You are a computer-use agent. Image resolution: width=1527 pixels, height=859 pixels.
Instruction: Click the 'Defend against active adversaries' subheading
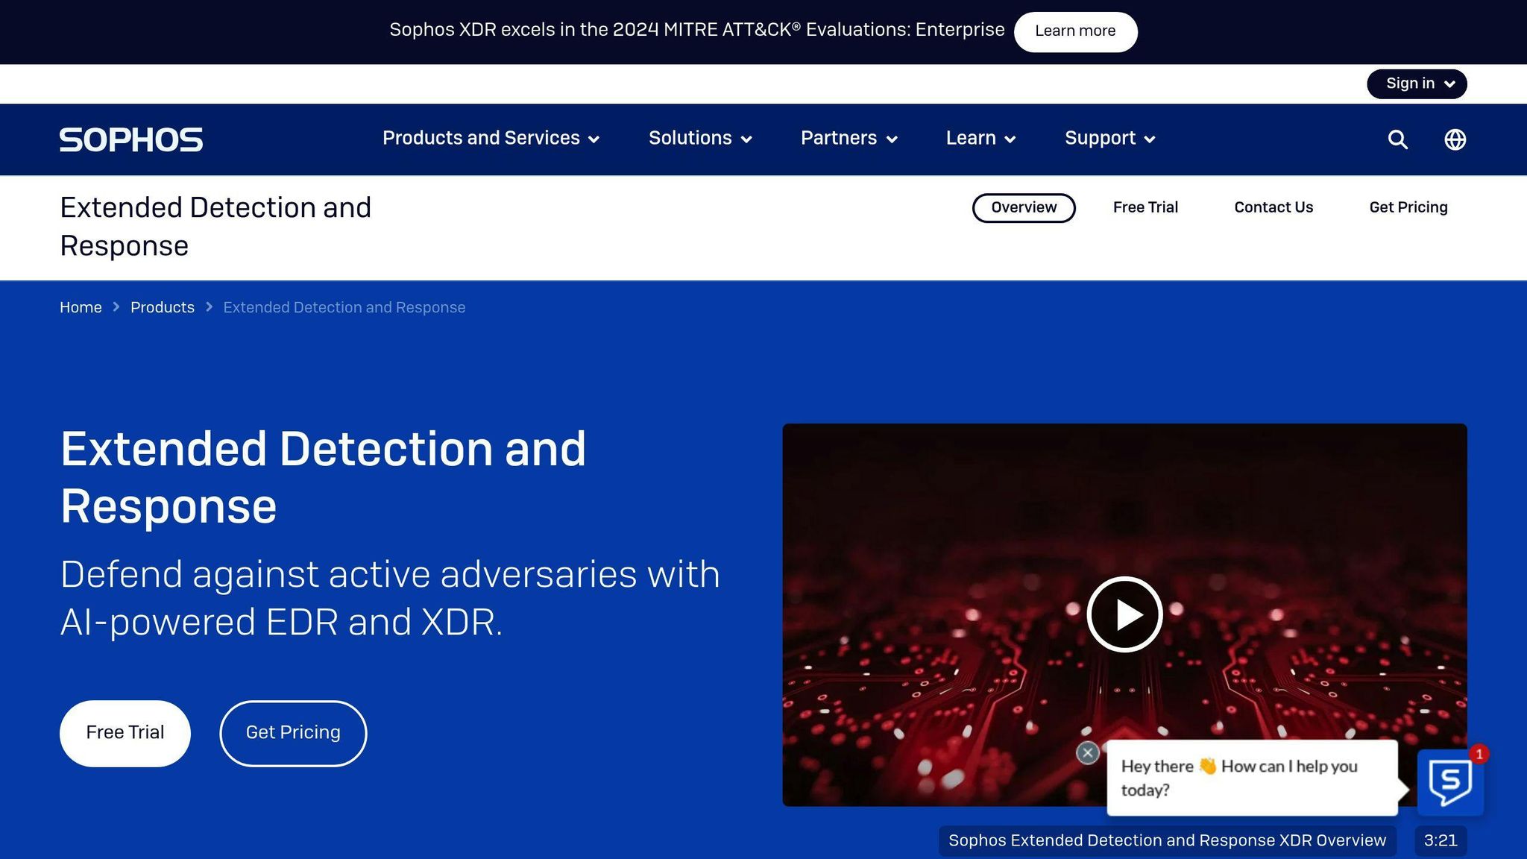tap(390, 598)
